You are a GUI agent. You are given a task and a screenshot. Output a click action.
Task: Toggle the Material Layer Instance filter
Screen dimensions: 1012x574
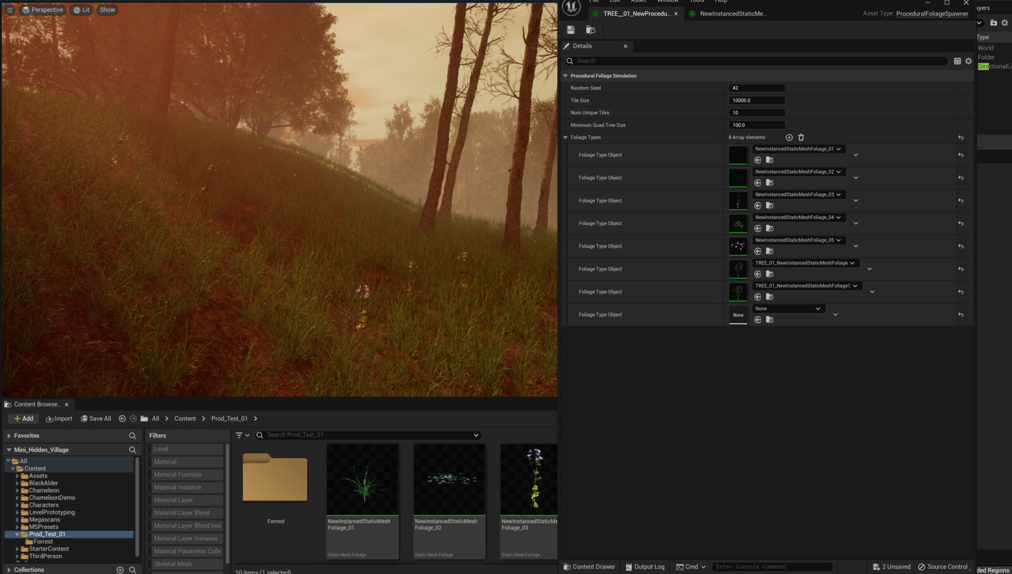(186, 539)
